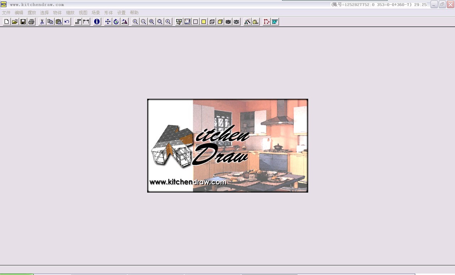Image resolution: width=455 pixels, height=275 pixels.
Task: Save the scene using the floppy disk icon
Action: click(x=23, y=22)
